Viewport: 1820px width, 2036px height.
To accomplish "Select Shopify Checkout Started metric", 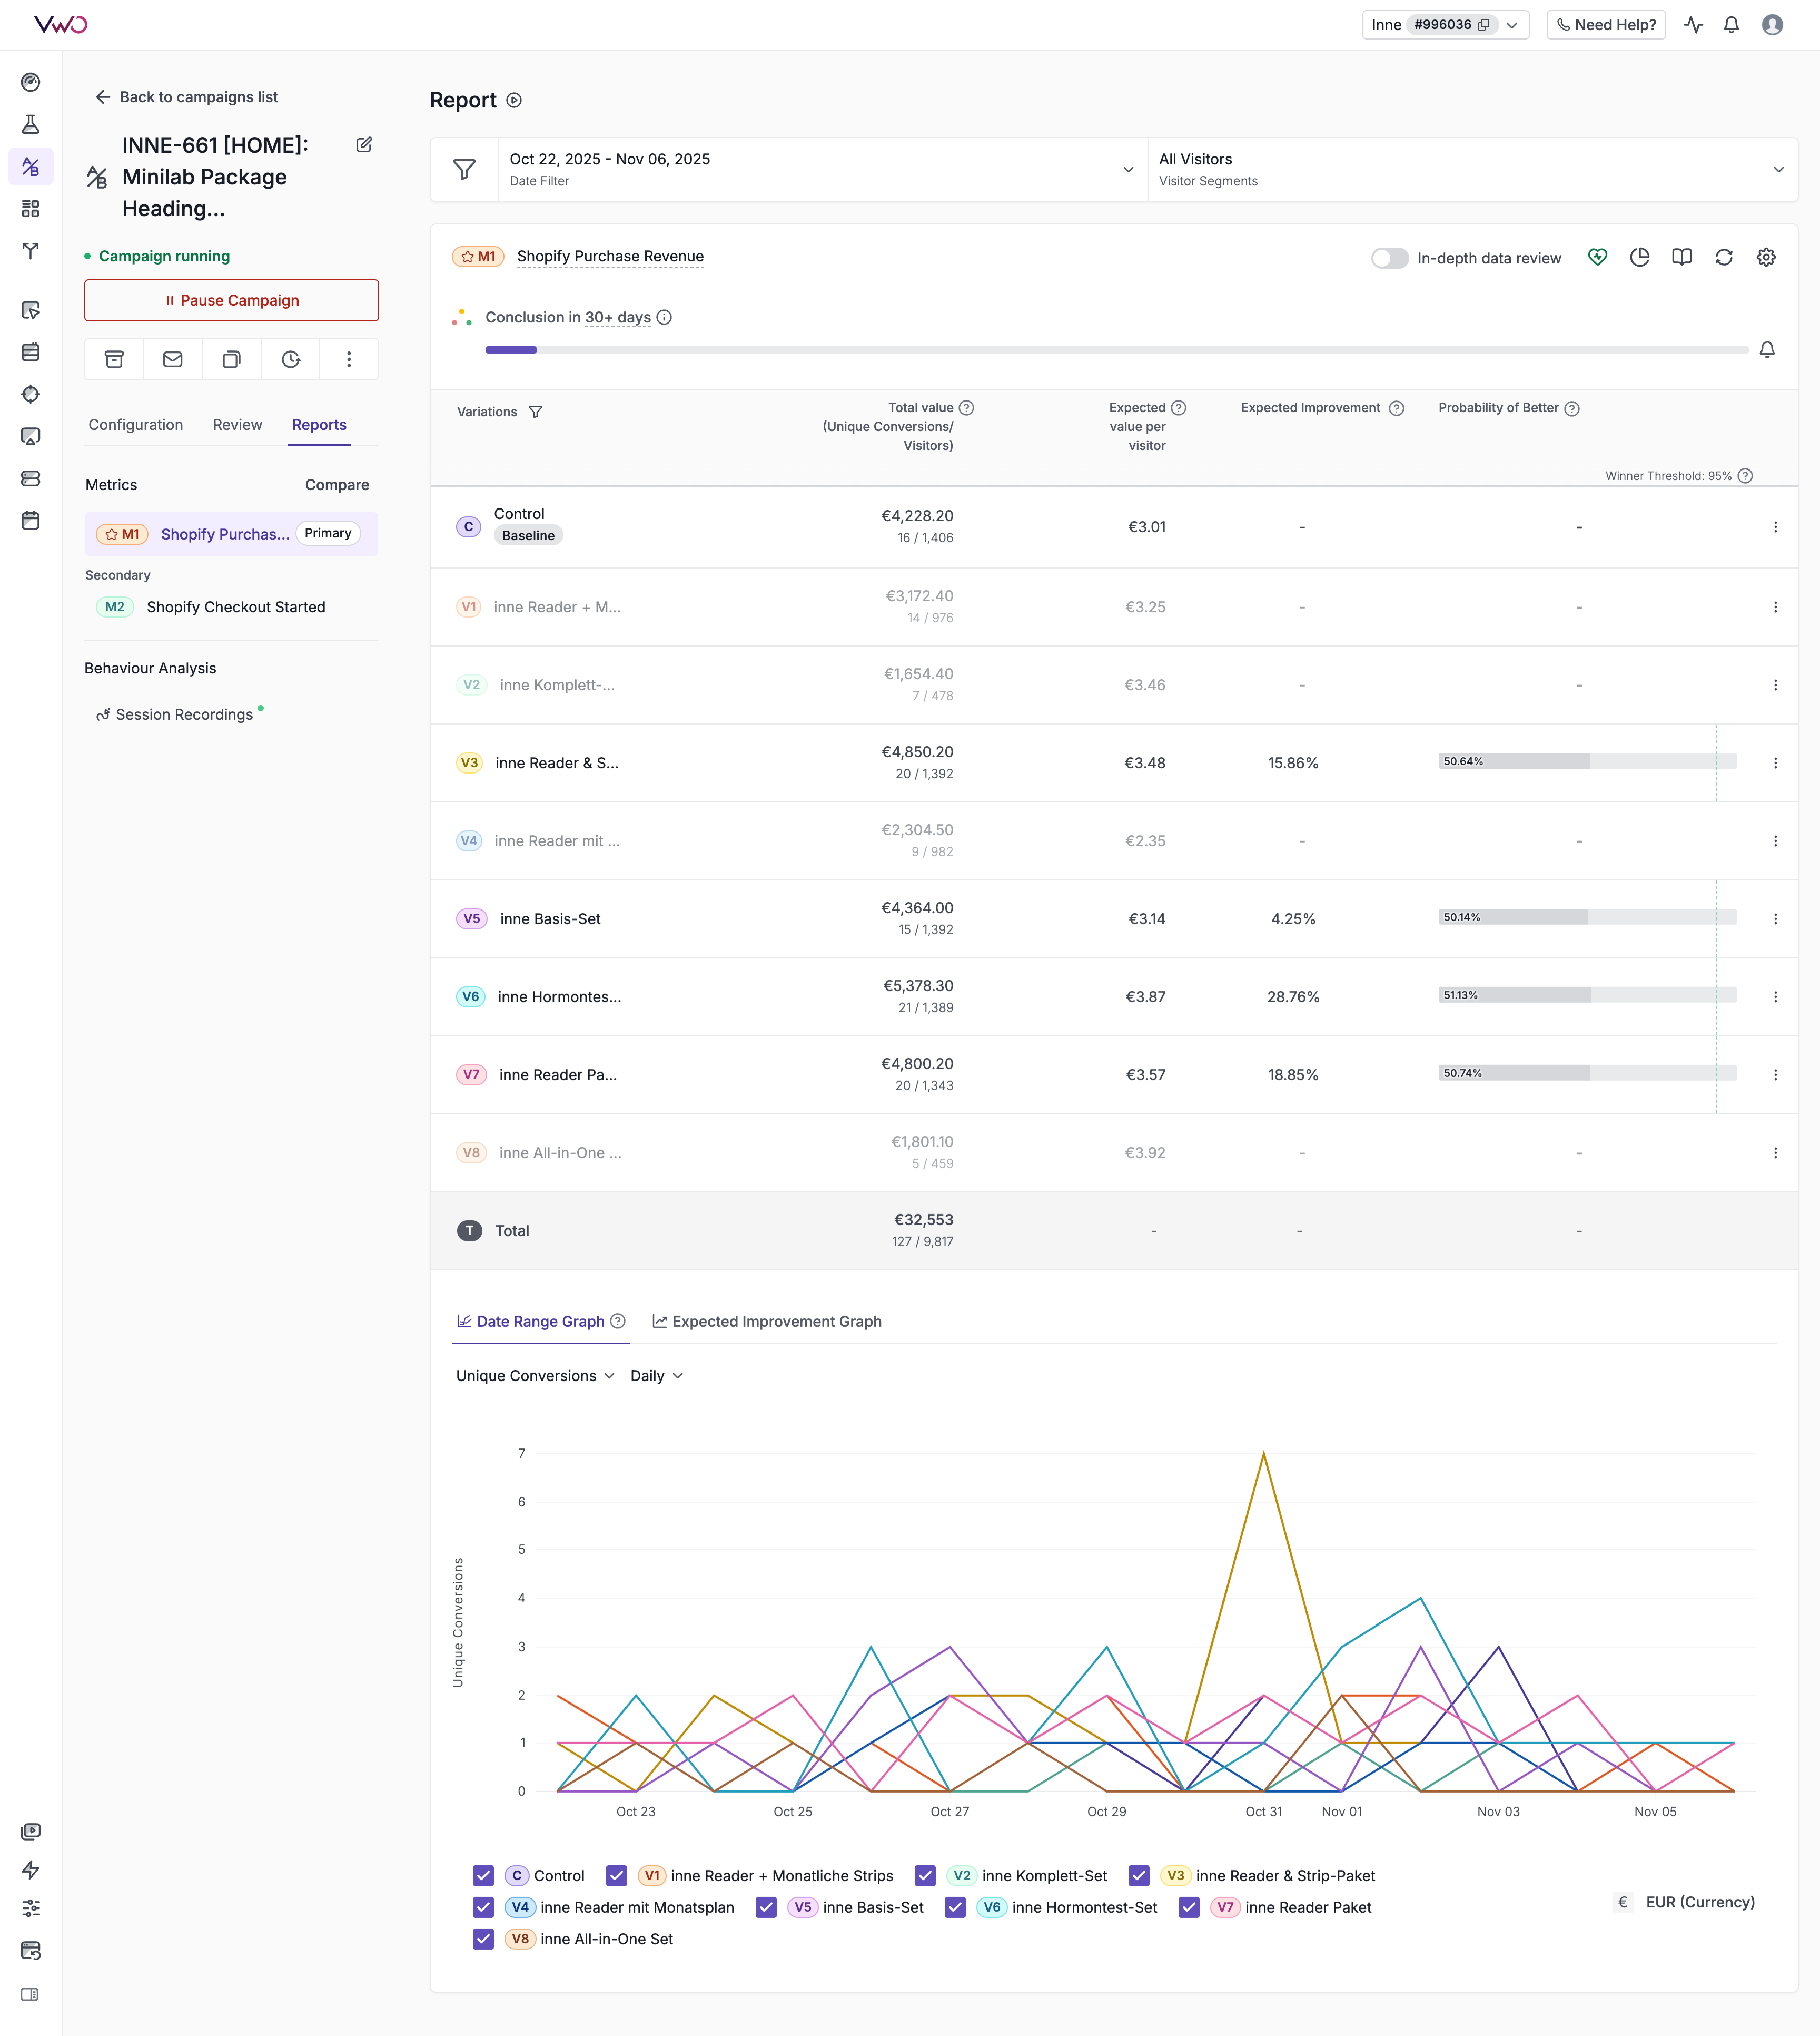I will pos(236,608).
